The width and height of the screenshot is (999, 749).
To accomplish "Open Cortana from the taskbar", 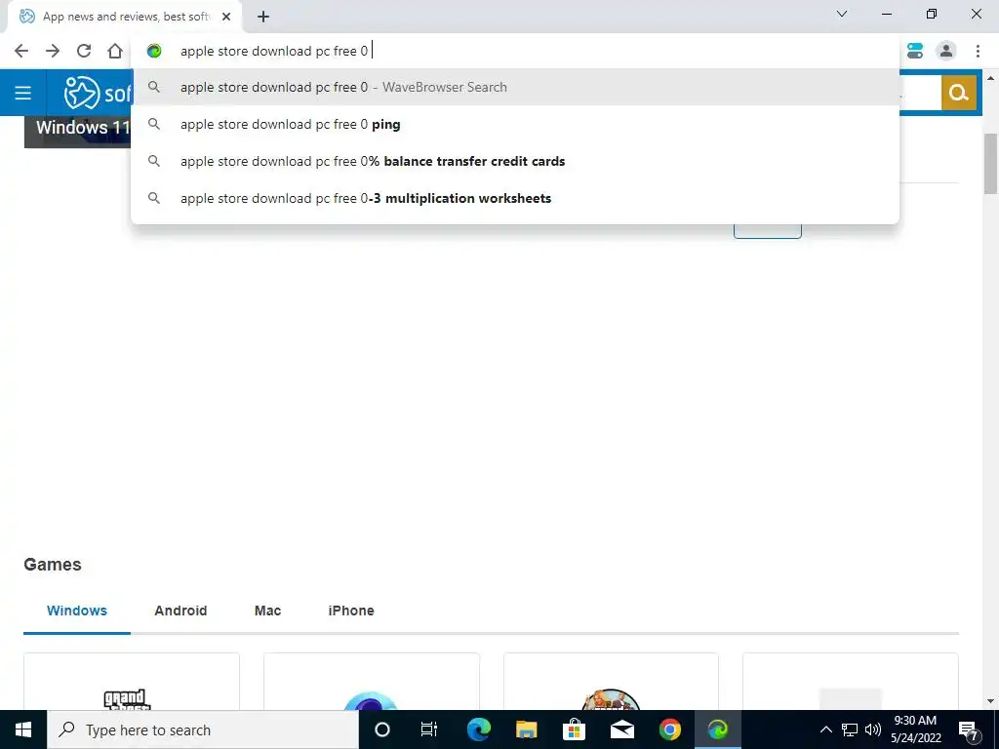I will (x=382, y=729).
